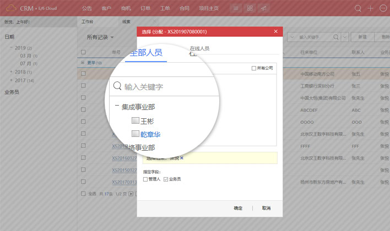Expand the 2018 date node
This screenshot has width=390, height=231.
coord(11,72)
